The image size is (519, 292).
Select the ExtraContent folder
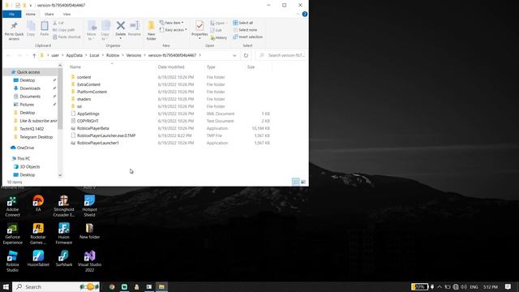[88, 84]
